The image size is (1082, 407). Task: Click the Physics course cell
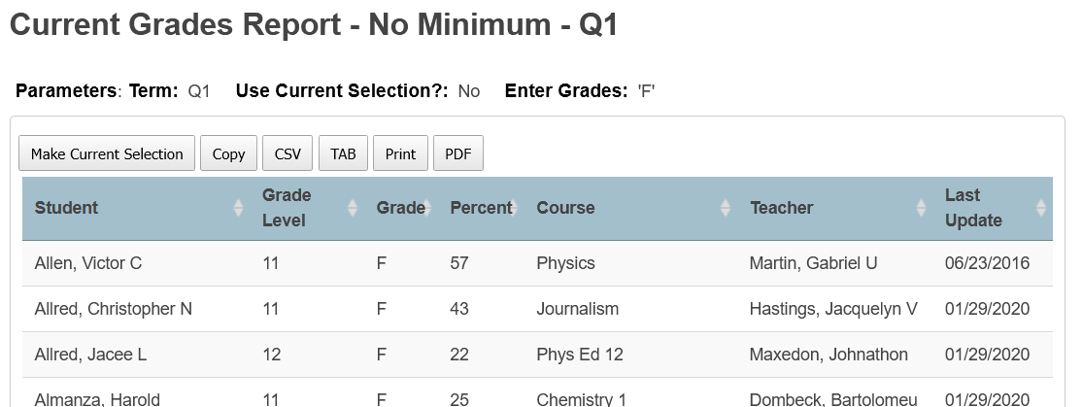click(x=566, y=263)
